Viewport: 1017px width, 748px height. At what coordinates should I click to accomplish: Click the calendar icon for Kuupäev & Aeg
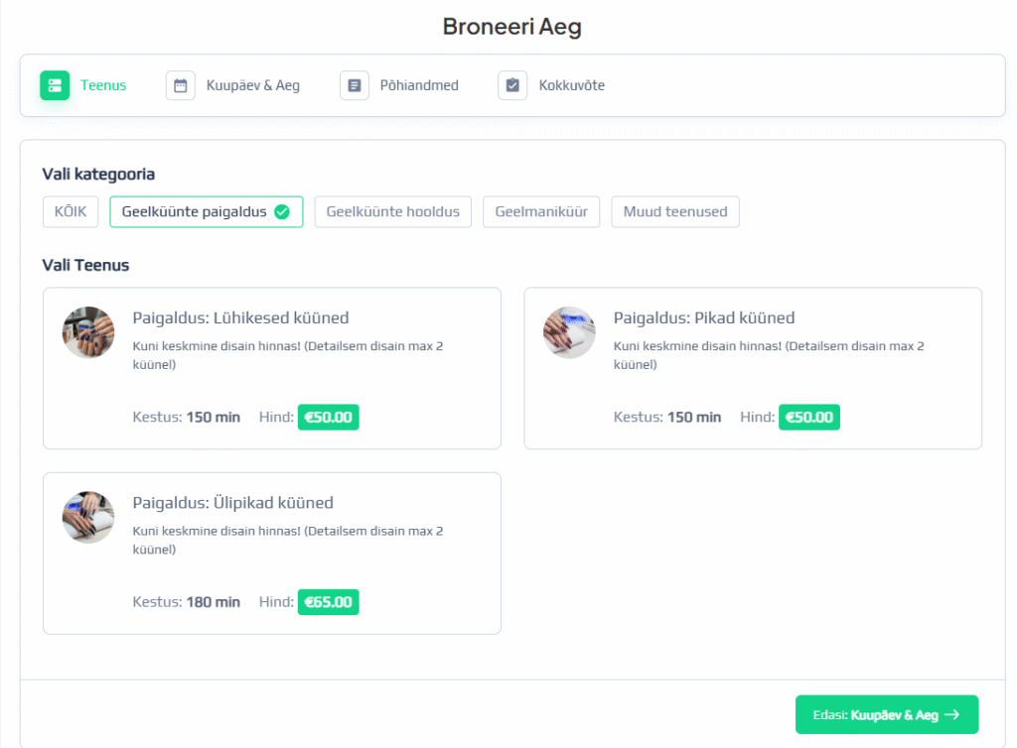click(181, 85)
